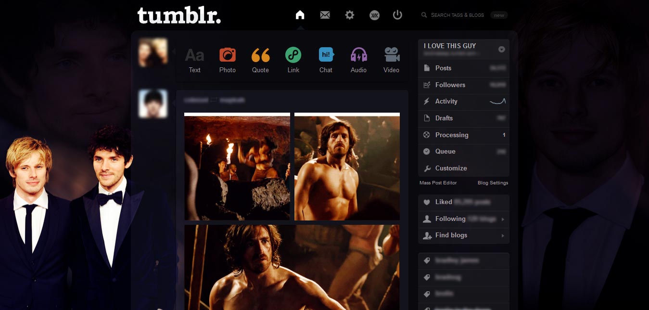Open the first tracked tag in sidebar
Screen dimensions: 649x310
tap(464, 261)
